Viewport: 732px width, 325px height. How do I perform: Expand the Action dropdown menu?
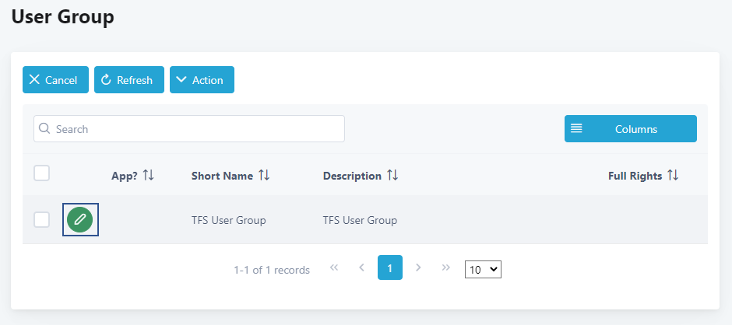point(202,80)
